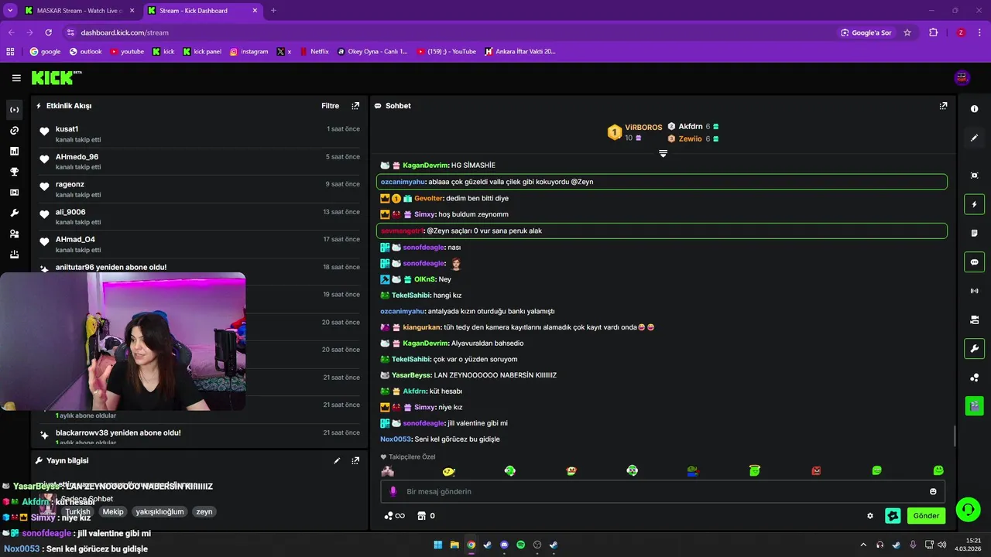Viewport: 991px width, 557px height.
Task: Expand the leaderboard with the down arrow
Action: [663, 153]
